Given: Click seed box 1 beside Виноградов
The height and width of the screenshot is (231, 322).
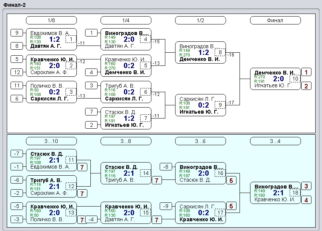Looking at the screenshot, I should (x=91, y=33).
